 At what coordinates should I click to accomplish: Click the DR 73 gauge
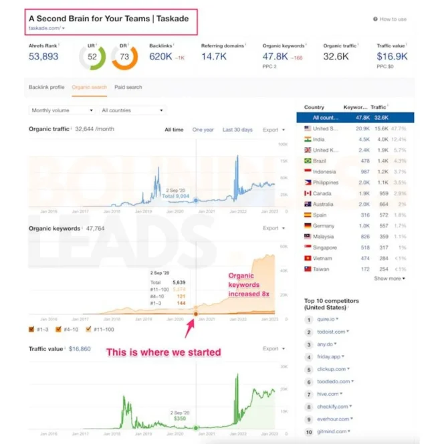point(124,57)
